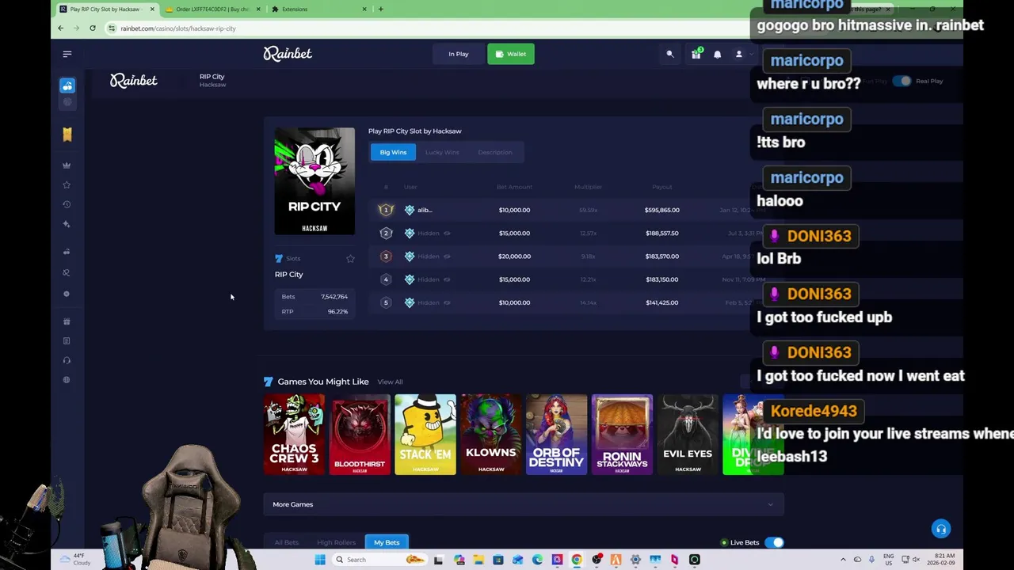Toggle hidden eye on rank 5 row

447,302
